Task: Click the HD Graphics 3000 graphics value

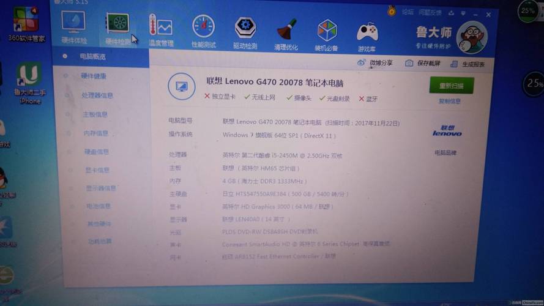Action: (278, 207)
